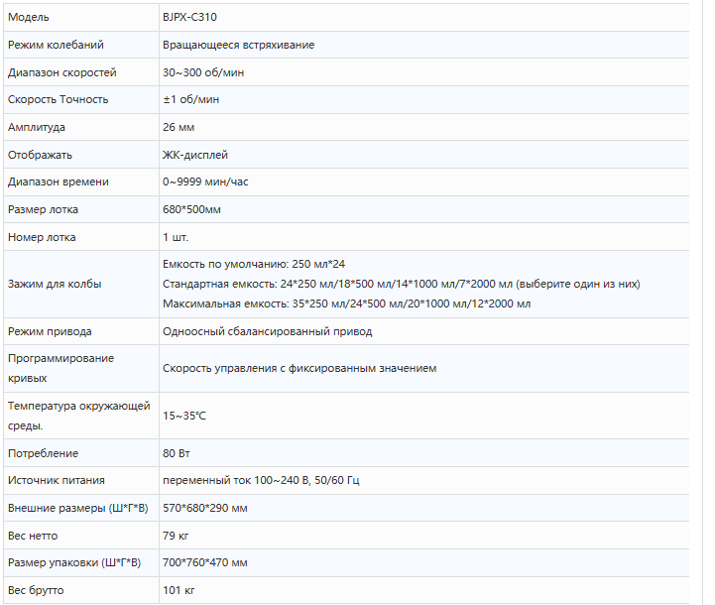Click the external dimensions 570*680*290 мм

coord(204,508)
